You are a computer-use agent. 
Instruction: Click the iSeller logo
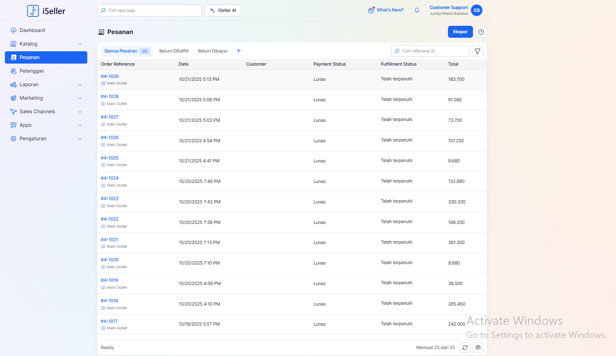(x=46, y=11)
